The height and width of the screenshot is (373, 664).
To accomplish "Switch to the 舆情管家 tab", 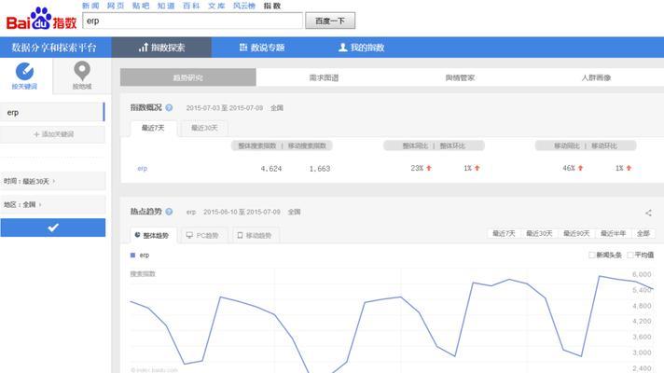I will point(460,77).
